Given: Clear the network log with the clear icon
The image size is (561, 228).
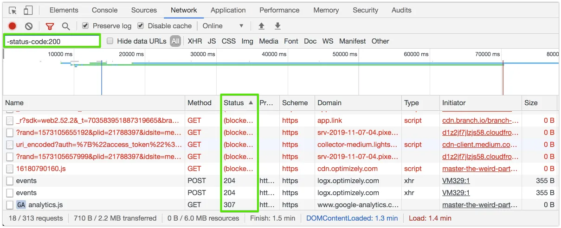Looking at the screenshot, I should click(x=29, y=26).
